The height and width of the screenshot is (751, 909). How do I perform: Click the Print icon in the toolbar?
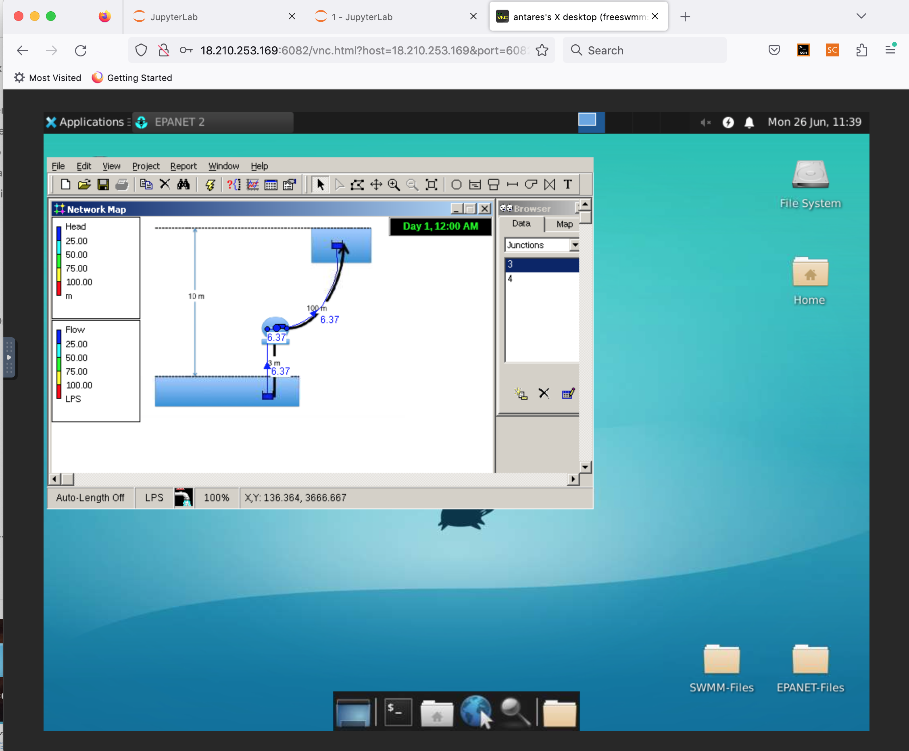point(122,185)
